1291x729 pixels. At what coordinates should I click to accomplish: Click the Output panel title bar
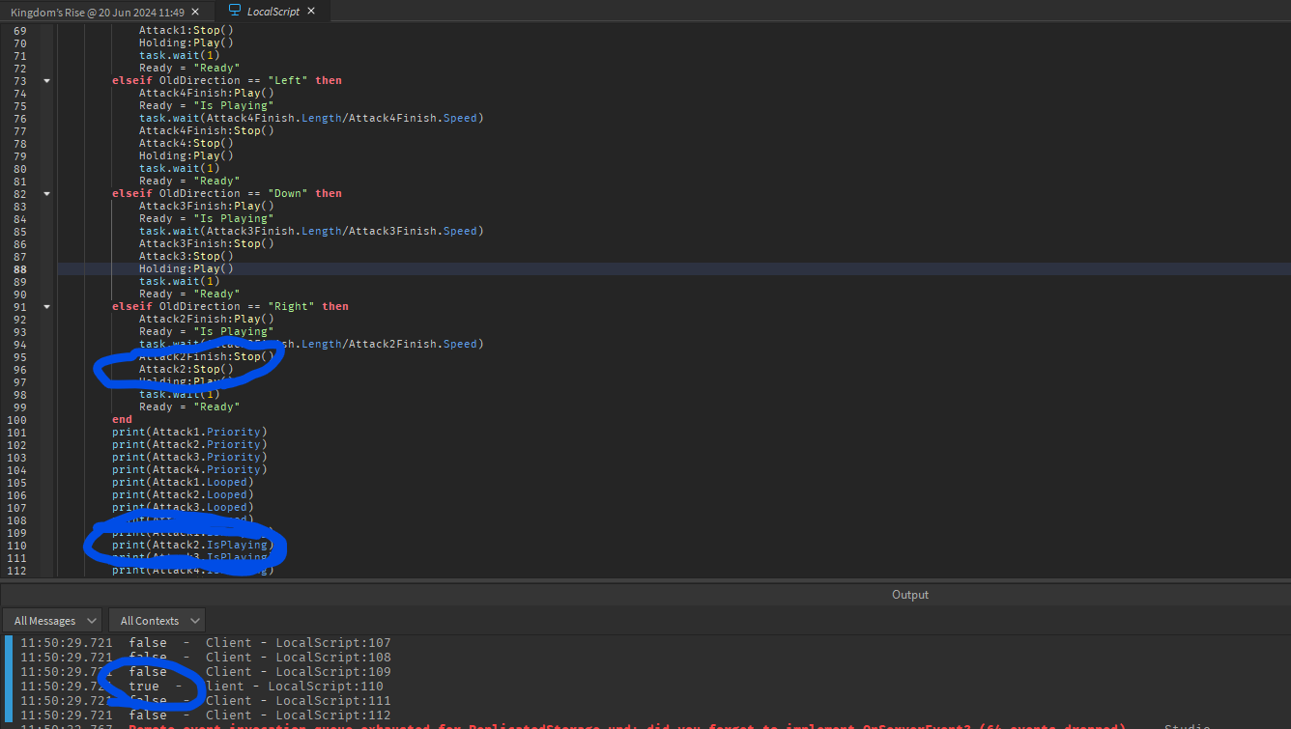point(909,594)
